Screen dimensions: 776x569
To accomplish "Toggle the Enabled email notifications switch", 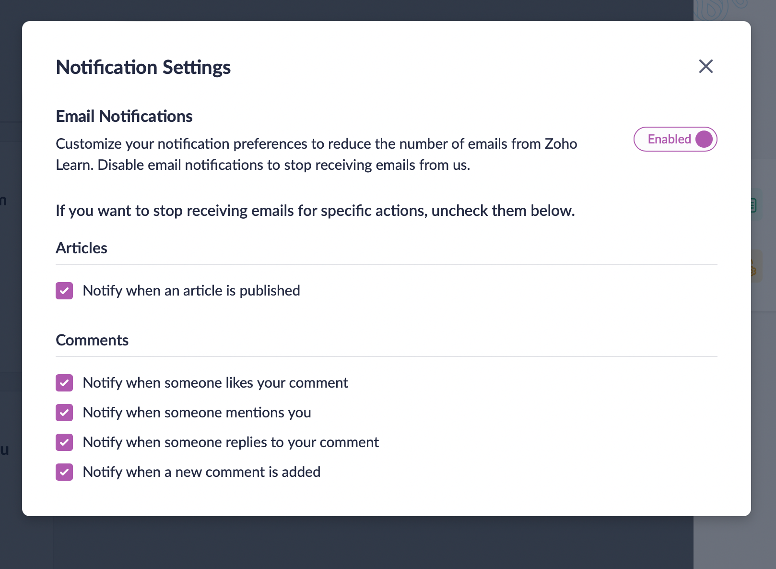I will 675,139.
